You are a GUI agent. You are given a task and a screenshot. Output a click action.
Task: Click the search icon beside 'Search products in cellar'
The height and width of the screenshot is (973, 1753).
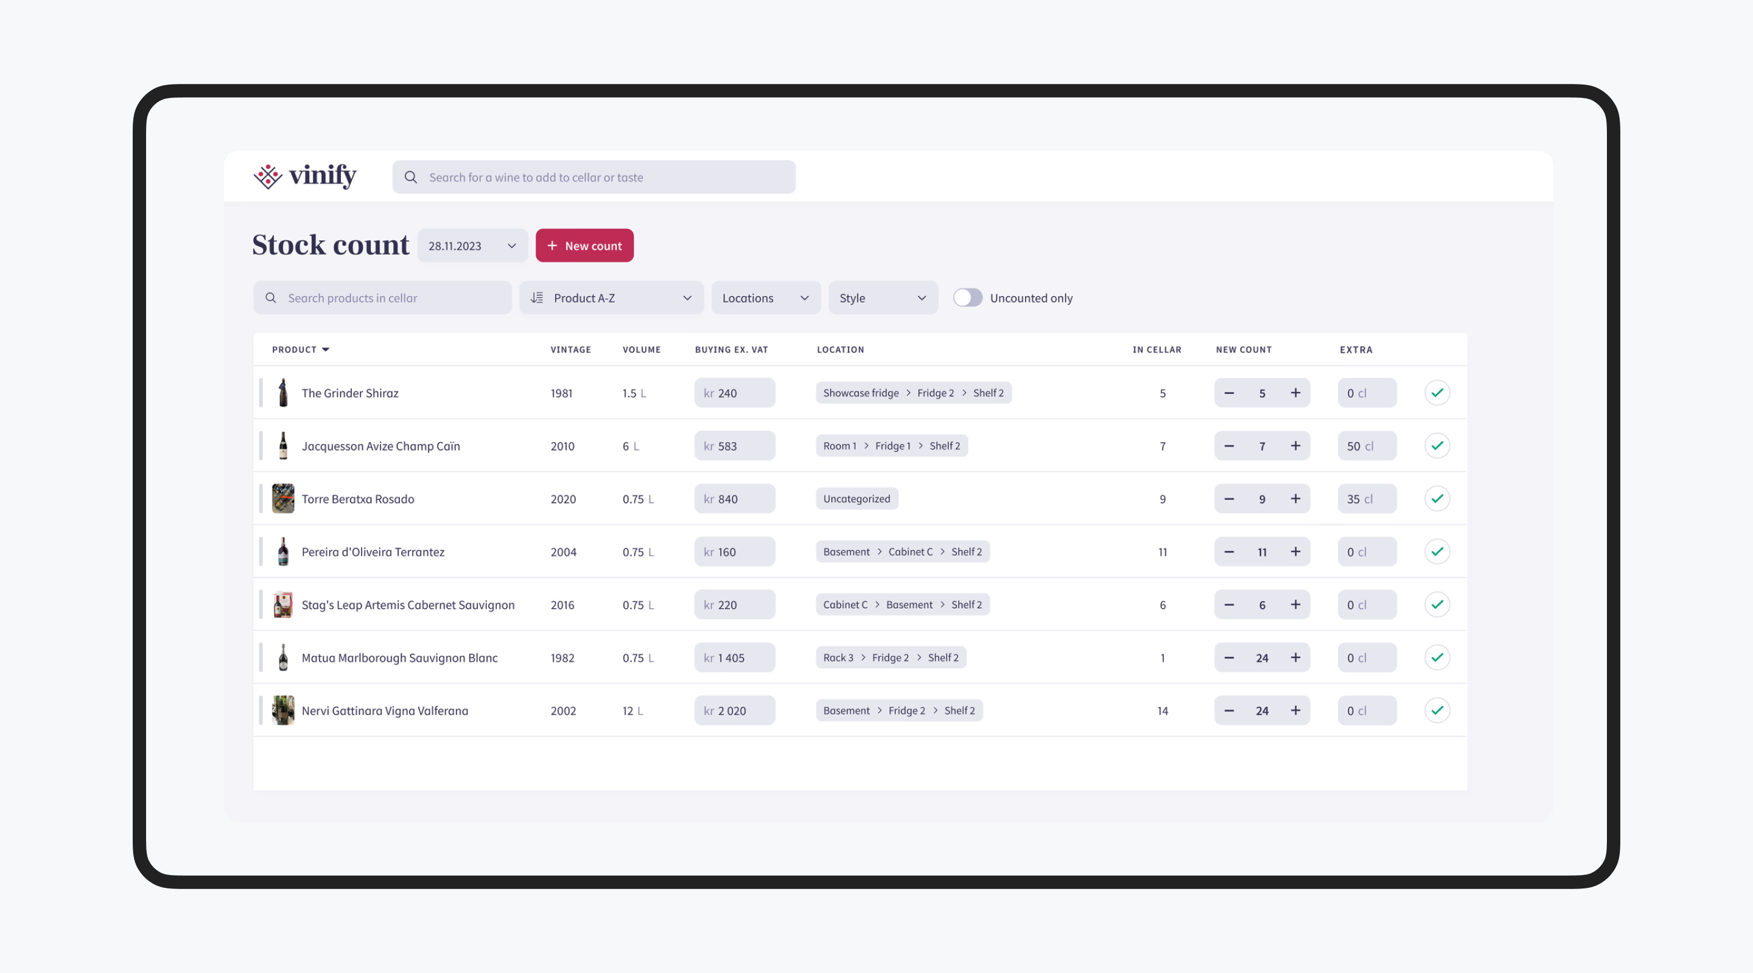tap(270, 298)
